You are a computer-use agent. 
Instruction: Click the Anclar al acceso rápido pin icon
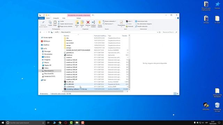(x=43, y=24)
